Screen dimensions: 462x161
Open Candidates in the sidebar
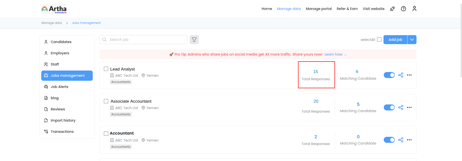(61, 42)
